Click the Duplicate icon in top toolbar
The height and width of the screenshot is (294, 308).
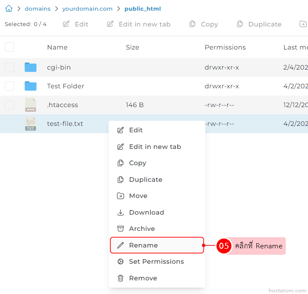tap(240, 24)
